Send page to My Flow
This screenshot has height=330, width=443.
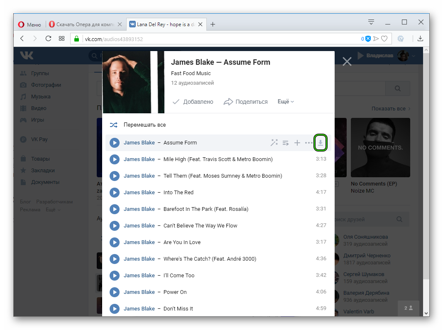coord(376,39)
